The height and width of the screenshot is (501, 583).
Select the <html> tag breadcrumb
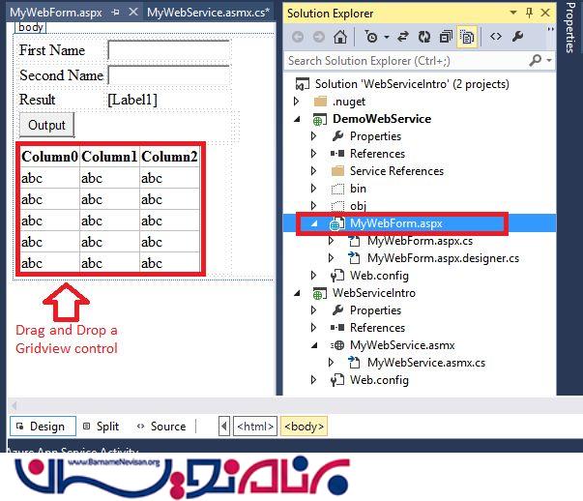coord(255,427)
